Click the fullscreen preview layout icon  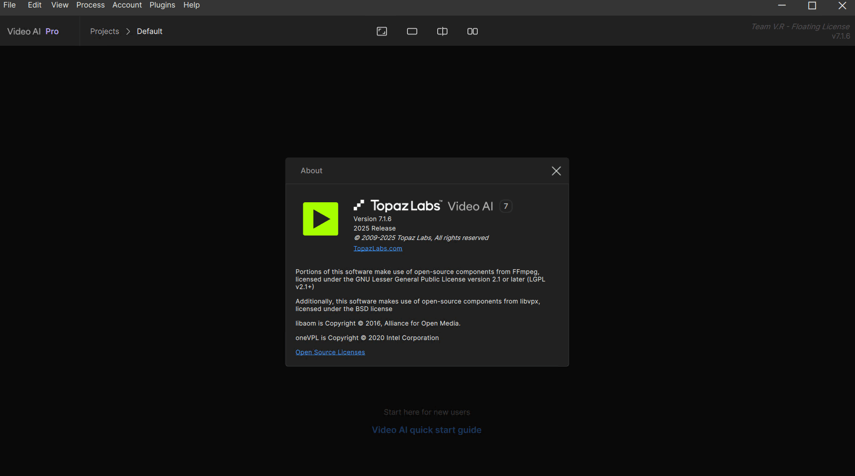pos(382,31)
